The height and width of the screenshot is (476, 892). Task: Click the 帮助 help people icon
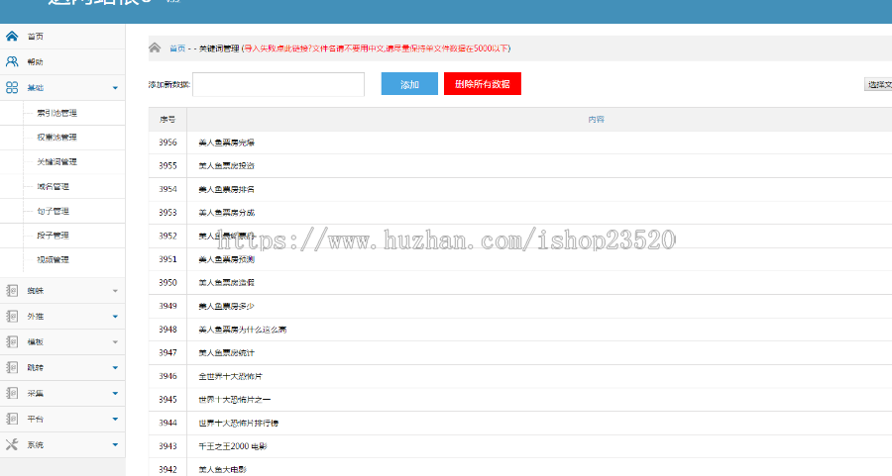pos(12,62)
